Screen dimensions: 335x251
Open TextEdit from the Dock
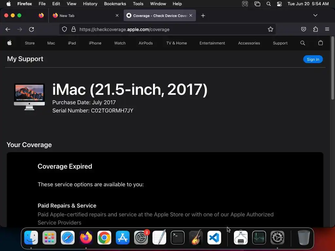click(x=159, y=237)
